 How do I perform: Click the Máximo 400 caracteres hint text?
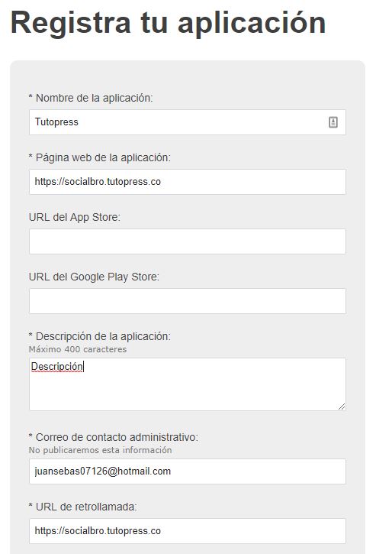click(x=78, y=349)
